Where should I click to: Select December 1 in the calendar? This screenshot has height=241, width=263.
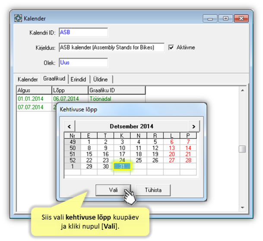click(x=89, y=142)
